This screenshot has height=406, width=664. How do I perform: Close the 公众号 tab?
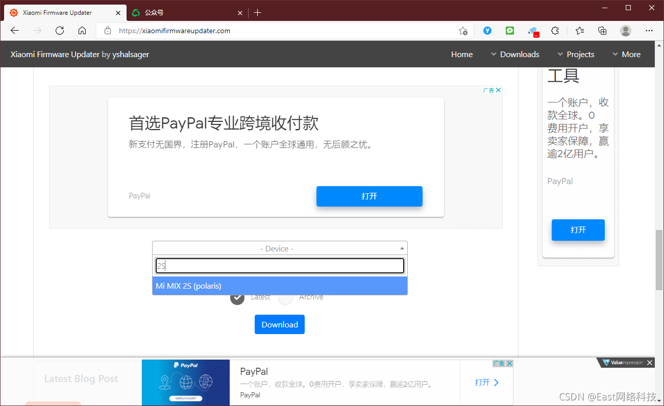pos(240,13)
